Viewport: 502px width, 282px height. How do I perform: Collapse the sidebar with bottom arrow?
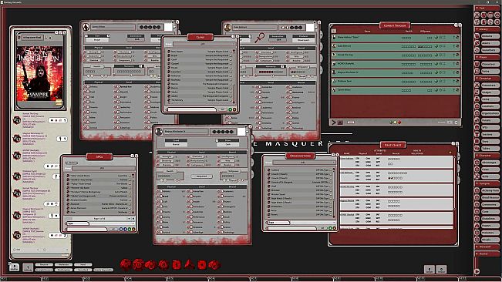pyautogui.click(x=477, y=270)
